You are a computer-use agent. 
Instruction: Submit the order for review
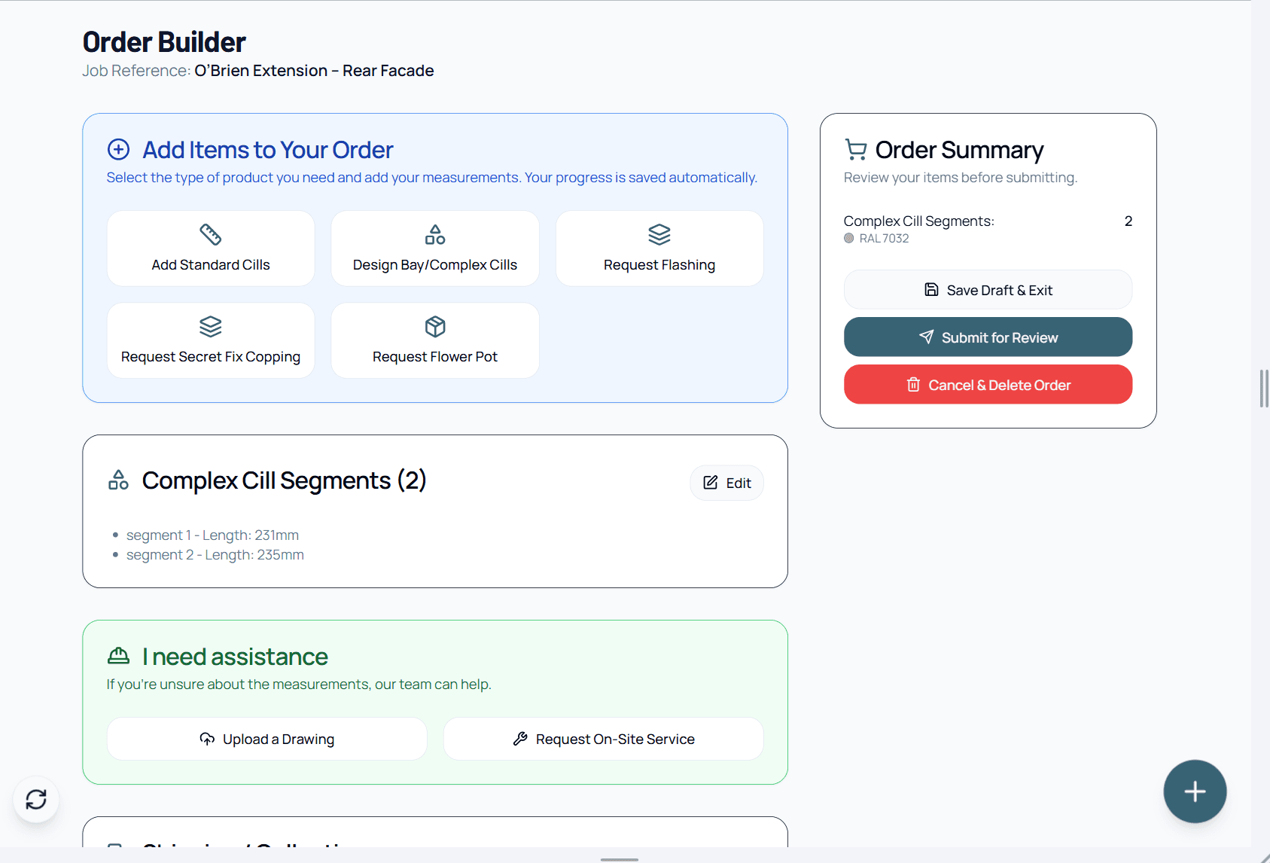coord(988,337)
